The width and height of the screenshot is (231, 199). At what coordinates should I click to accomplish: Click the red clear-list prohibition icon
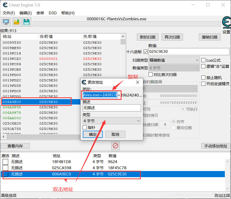tap(115, 146)
